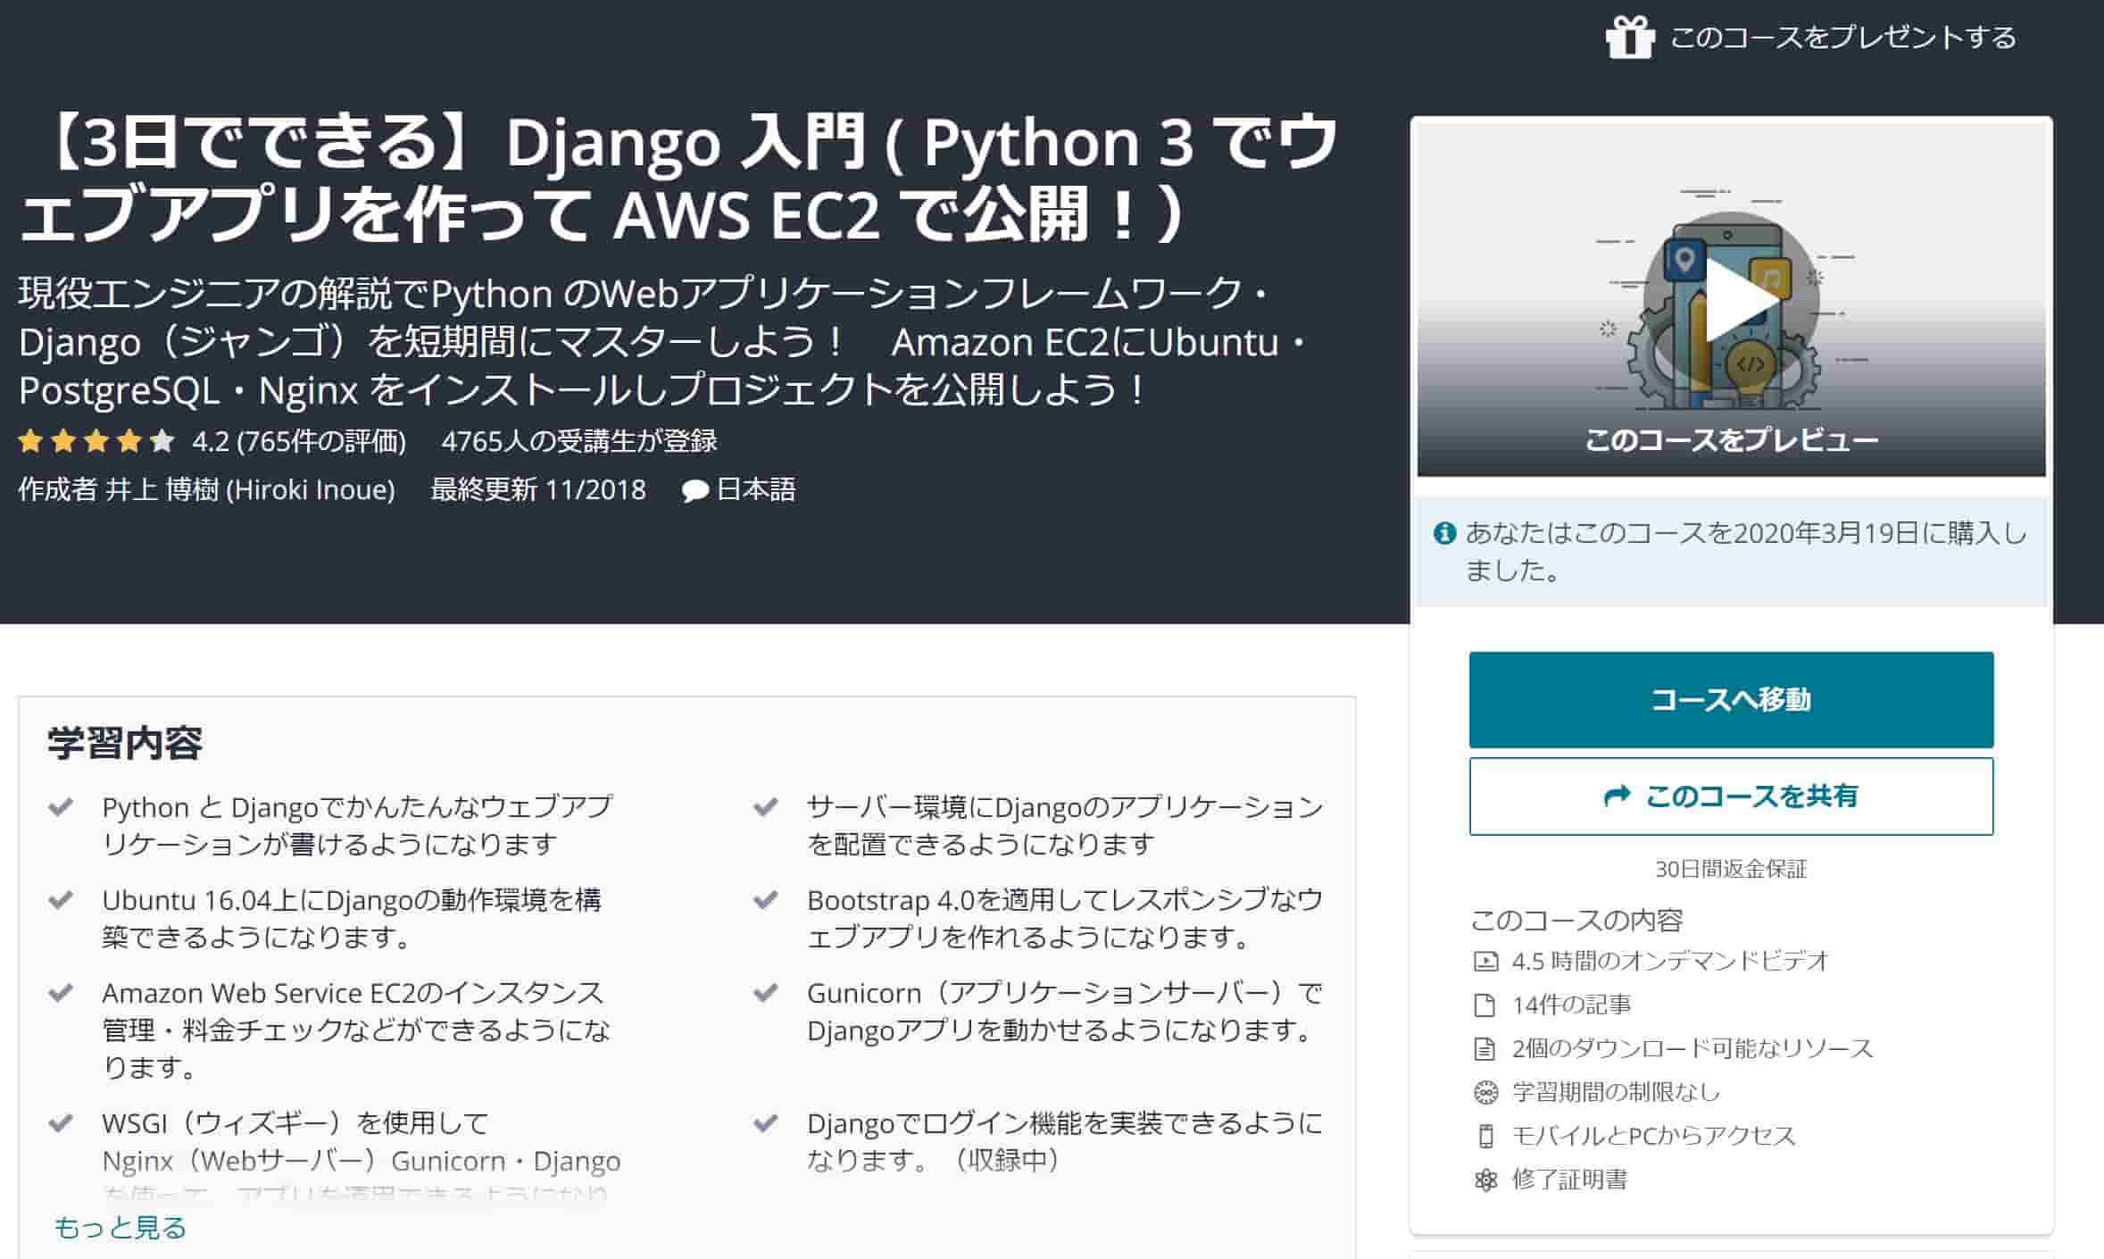Screen dimensions: 2104x1259
Task: Click Djangoでログイン機能を実装 learning item text
Action: coord(1065,1142)
